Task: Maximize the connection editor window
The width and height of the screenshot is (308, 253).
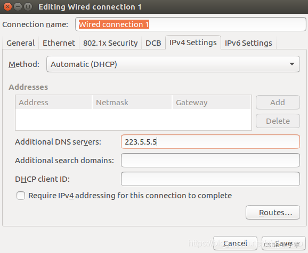Action: [x=28, y=7]
